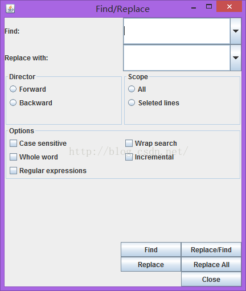Click the Java icon in title bar
The width and height of the screenshot is (246, 291).
tap(10, 9)
